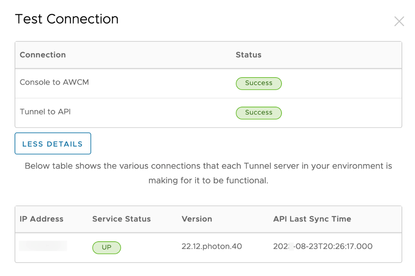Click the UP service status badge
Screen dimensions: 415x276
pyautogui.click(x=107, y=247)
